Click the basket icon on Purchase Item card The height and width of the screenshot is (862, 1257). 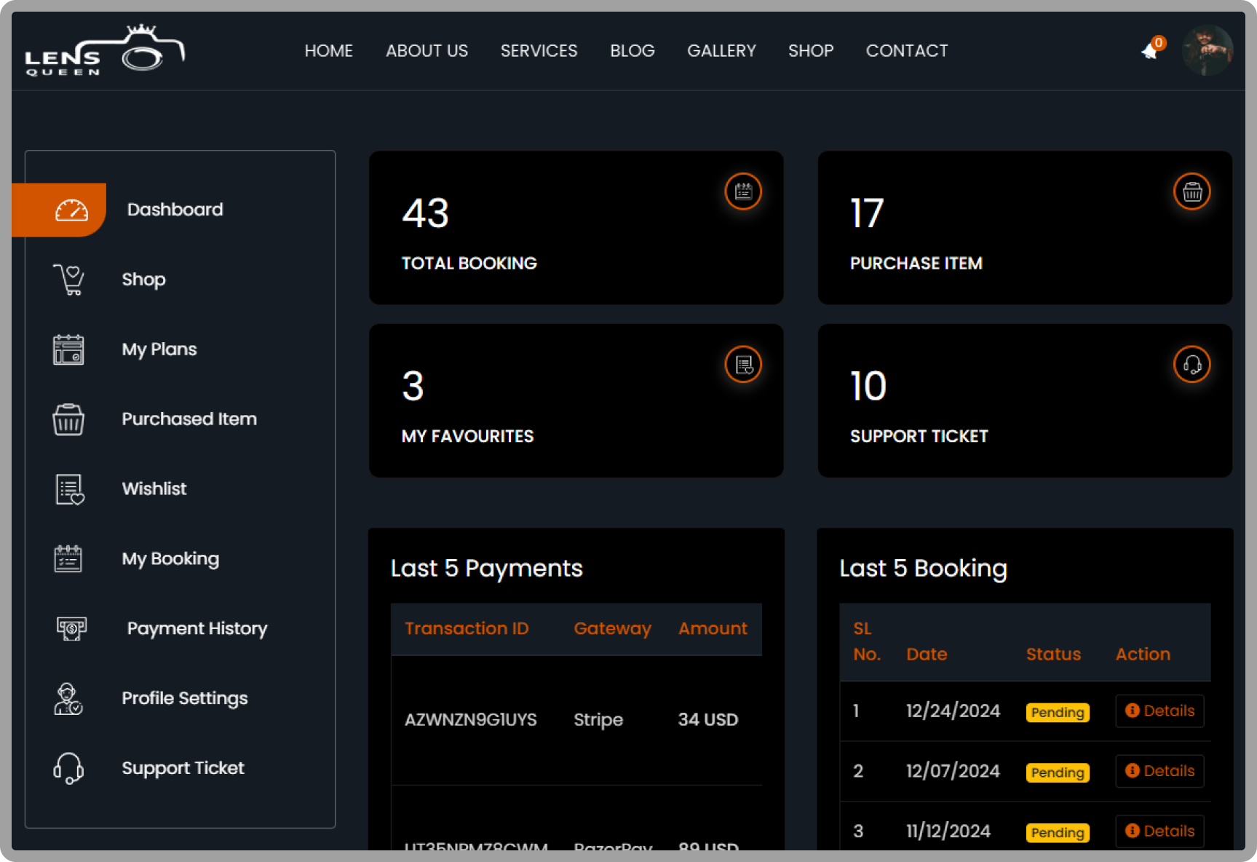pos(1192,191)
